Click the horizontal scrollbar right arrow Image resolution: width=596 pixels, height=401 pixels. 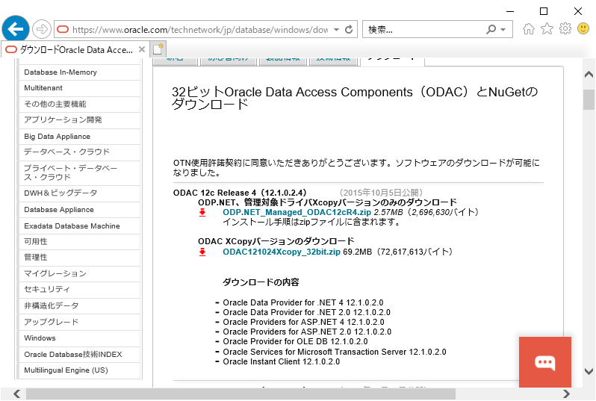(x=566, y=394)
